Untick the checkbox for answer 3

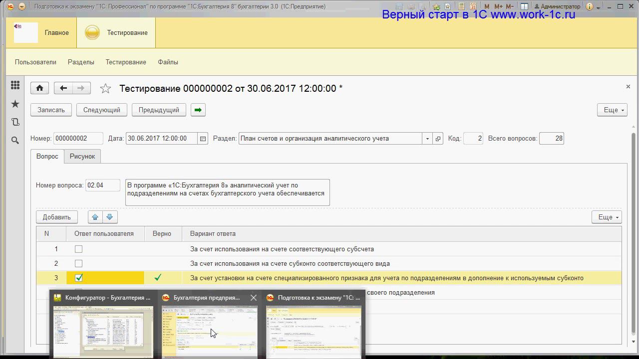coord(78,278)
